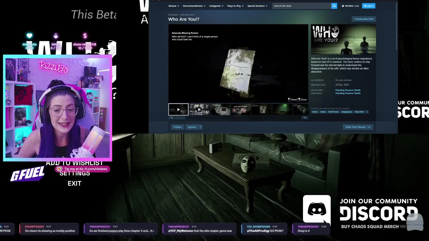Screen dimensions: 429x241
Task: Click the 'Search the store' input field
Action: tap(302, 6)
